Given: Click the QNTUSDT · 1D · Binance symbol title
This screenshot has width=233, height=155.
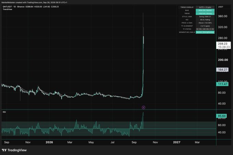Looking at the screenshot, I should click(x=13, y=7).
